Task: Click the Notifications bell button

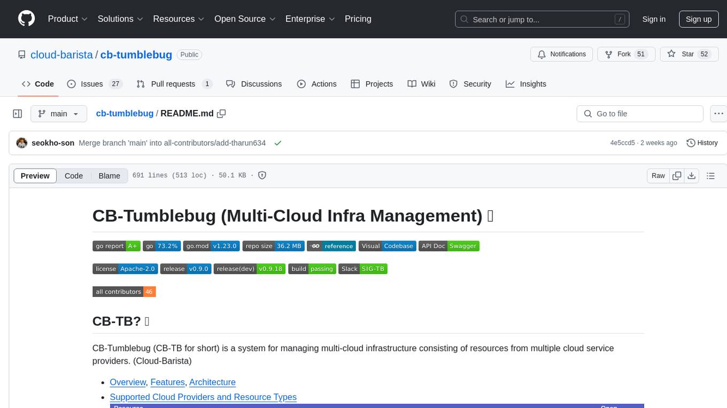Action: tap(562, 54)
